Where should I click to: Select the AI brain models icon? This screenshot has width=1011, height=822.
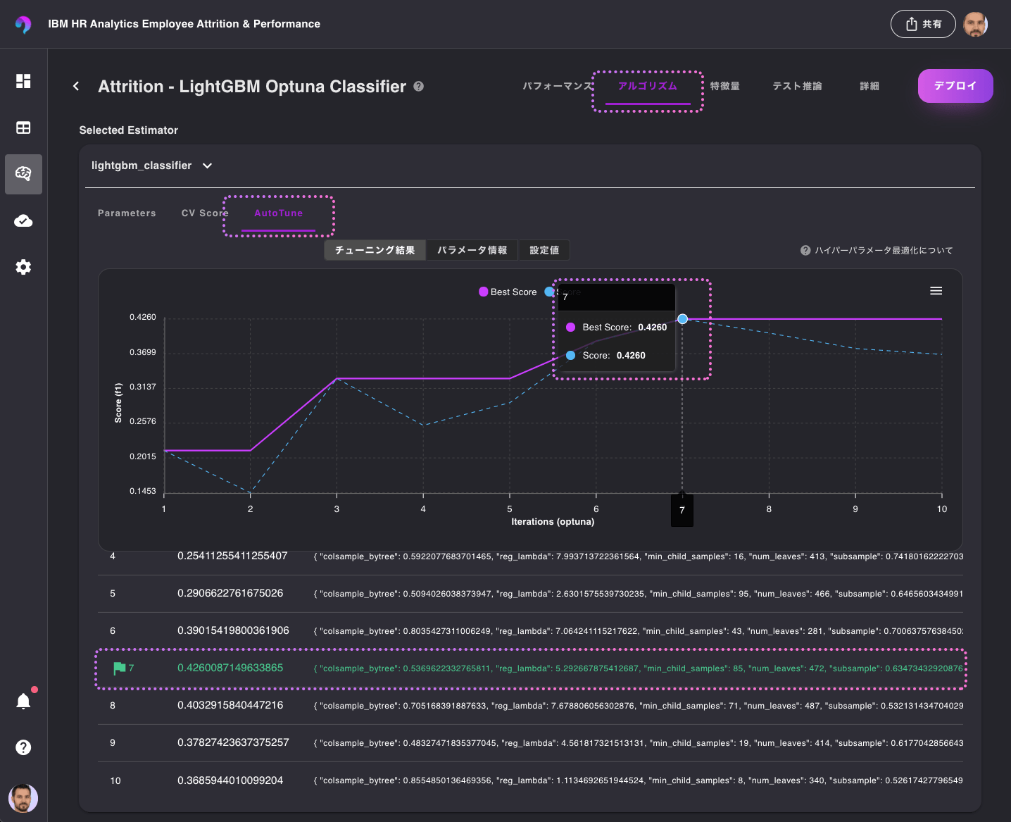coord(23,174)
